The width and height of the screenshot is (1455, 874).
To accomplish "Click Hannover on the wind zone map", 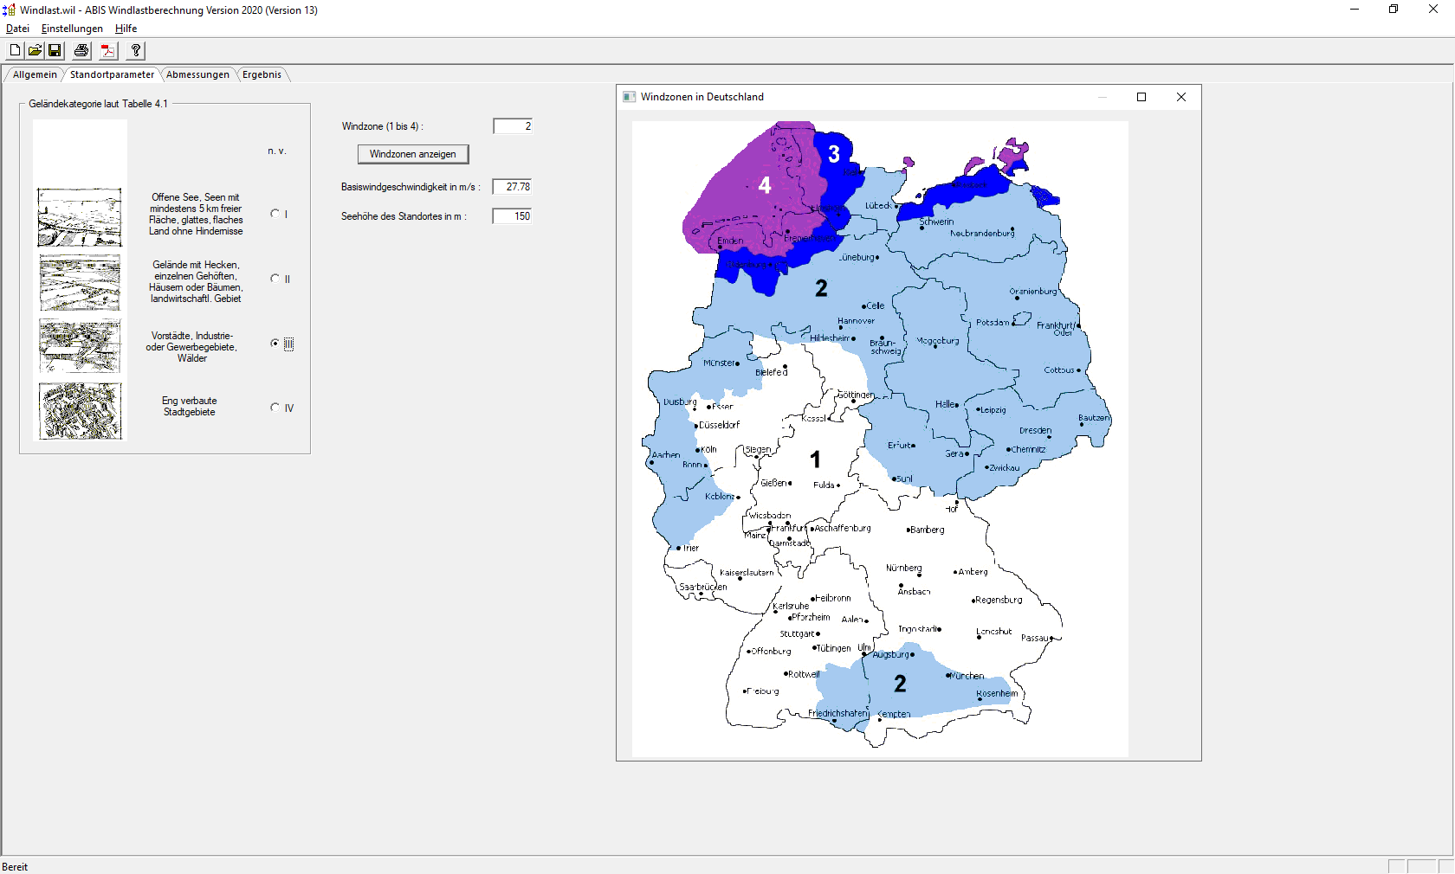I will tap(856, 321).
